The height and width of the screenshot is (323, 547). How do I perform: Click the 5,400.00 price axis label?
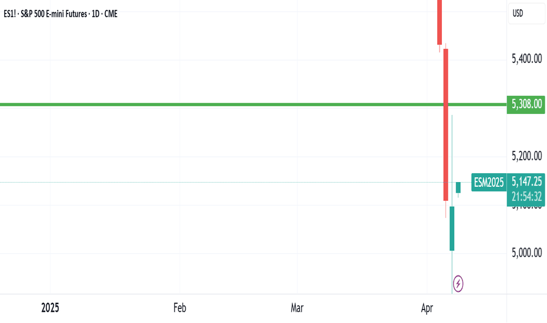(527, 59)
